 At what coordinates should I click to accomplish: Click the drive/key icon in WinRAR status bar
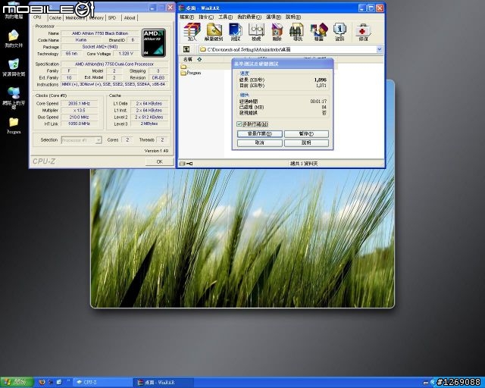point(186,164)
